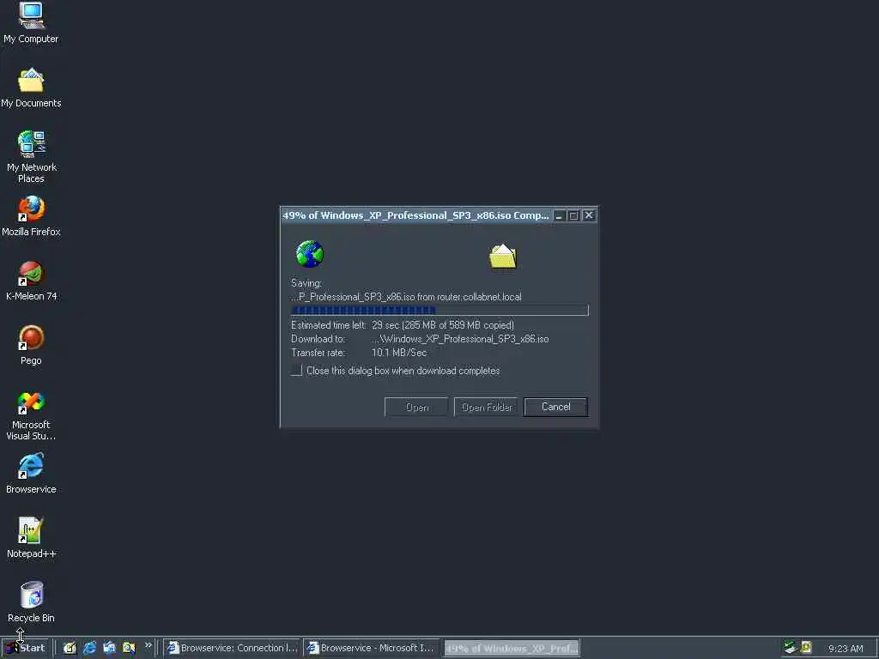Click the Open Folder button in download dialog
Screen dimensions: 879x659
tap(486, 407)
